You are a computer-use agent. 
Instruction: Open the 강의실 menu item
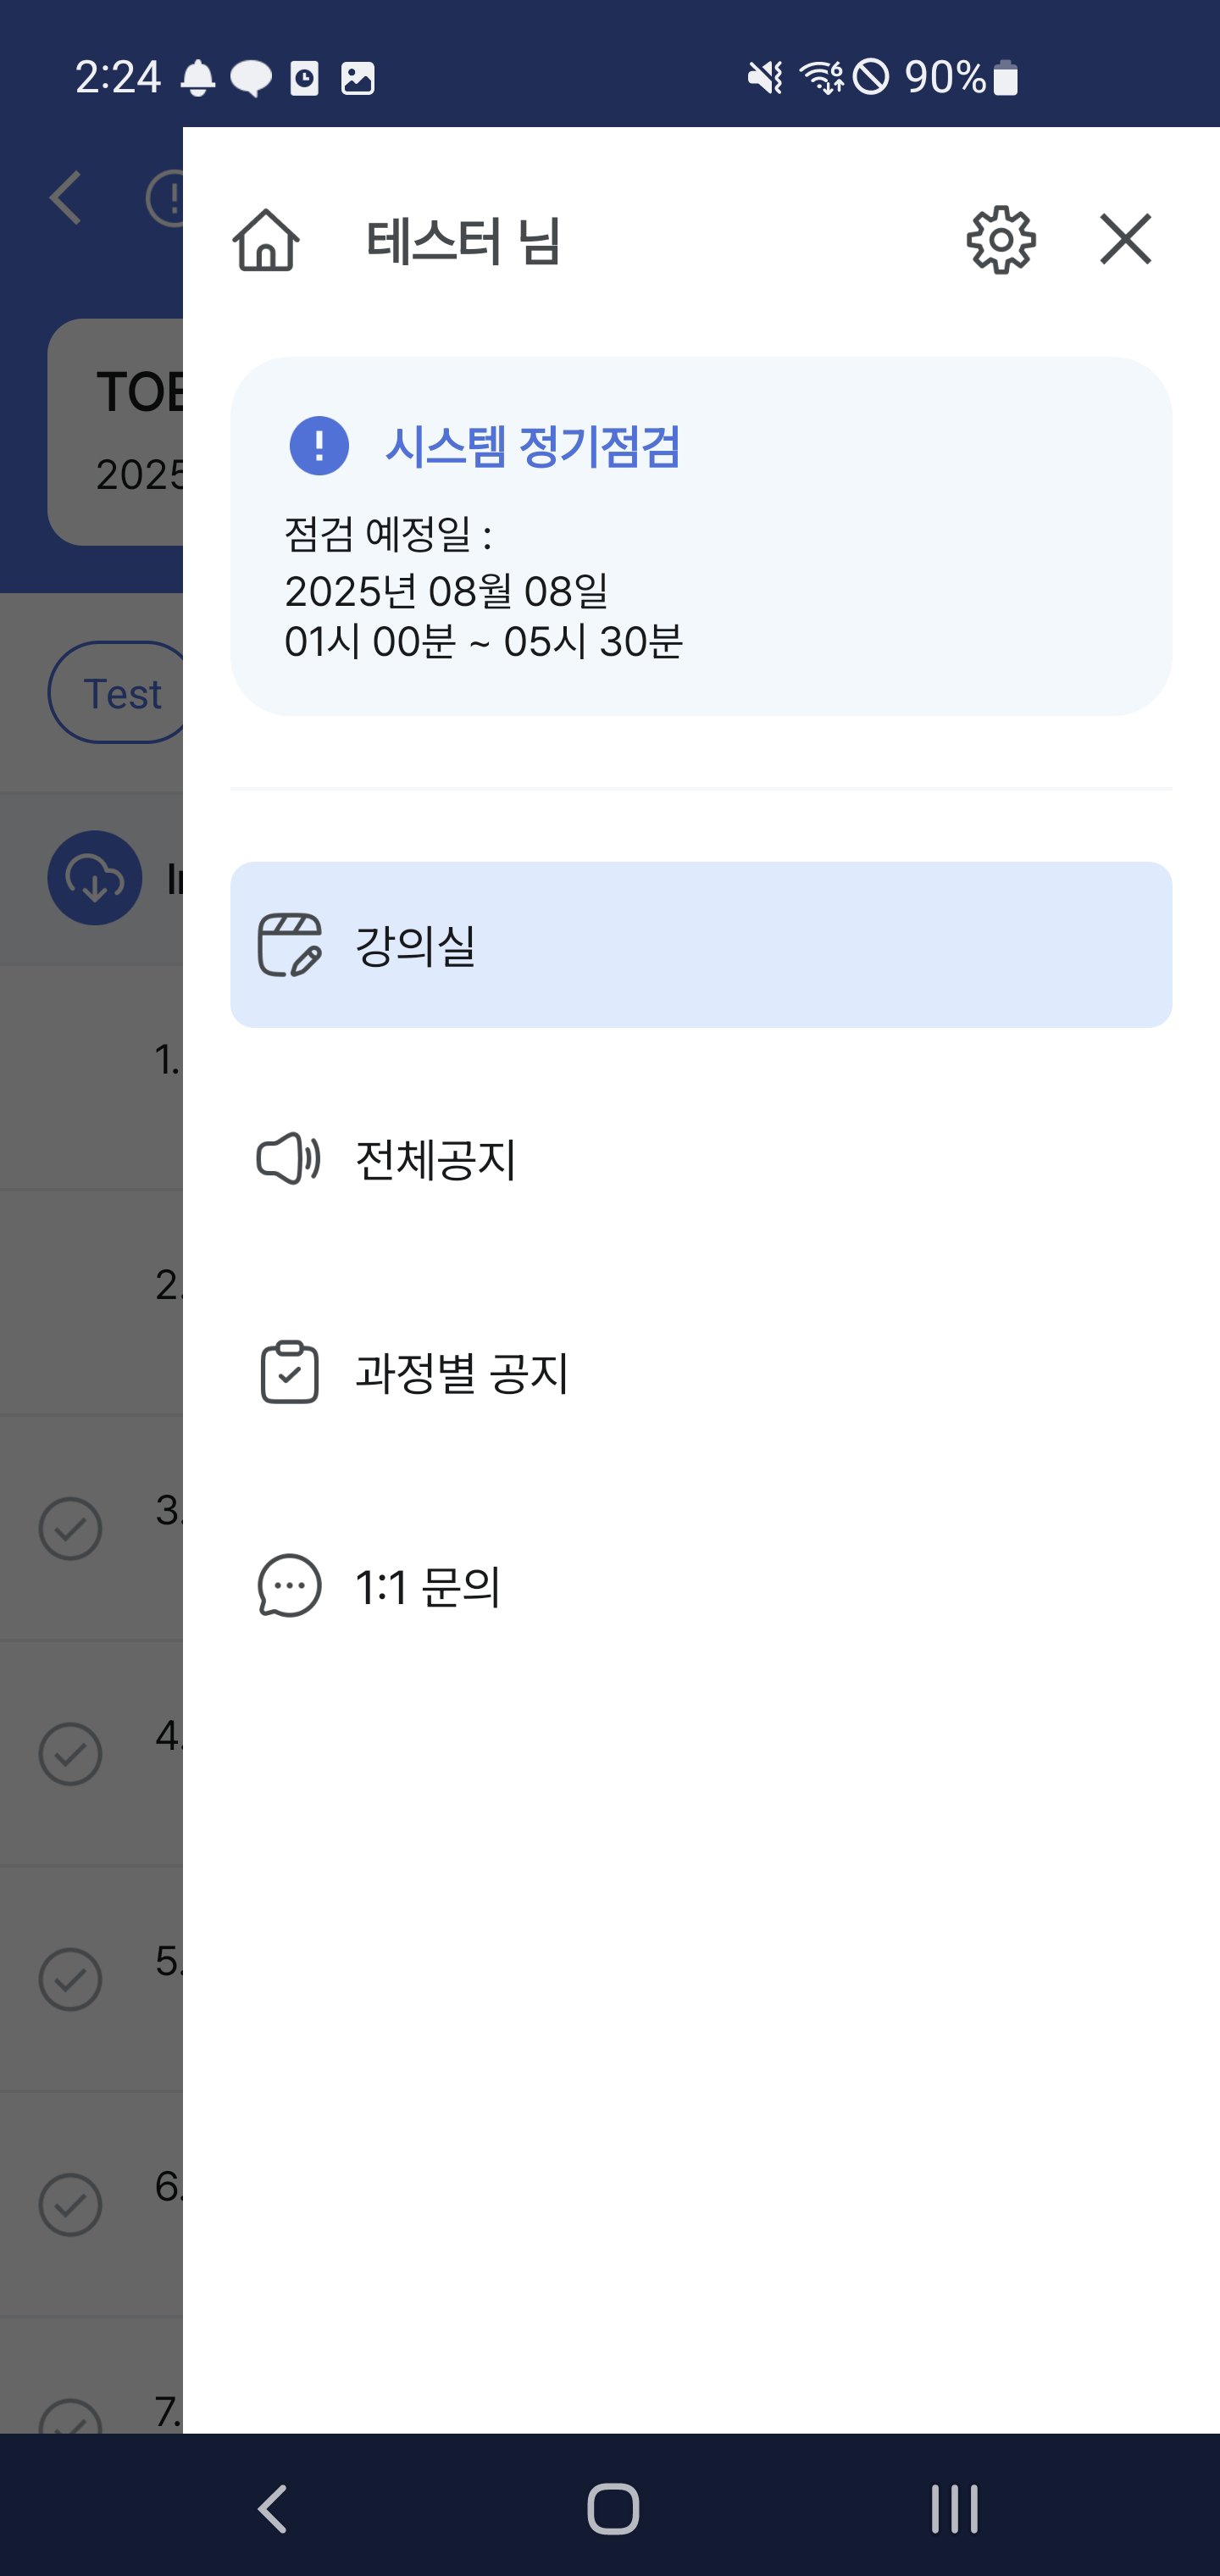coord(700,945)
